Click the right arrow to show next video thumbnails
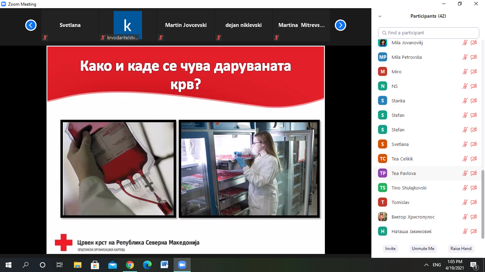The width and height of the screenshot is (485, 272). point(340,25)
